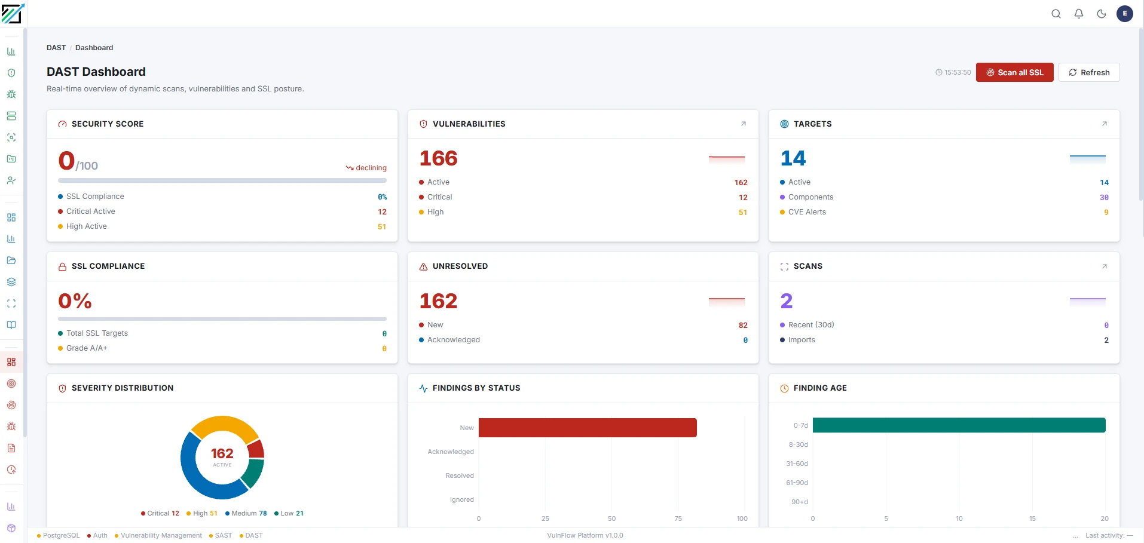Open the blue stacked layers sidebar icon
Image resolution: width=1144 pixels, height=543 pixels.
tap(11, 282)
